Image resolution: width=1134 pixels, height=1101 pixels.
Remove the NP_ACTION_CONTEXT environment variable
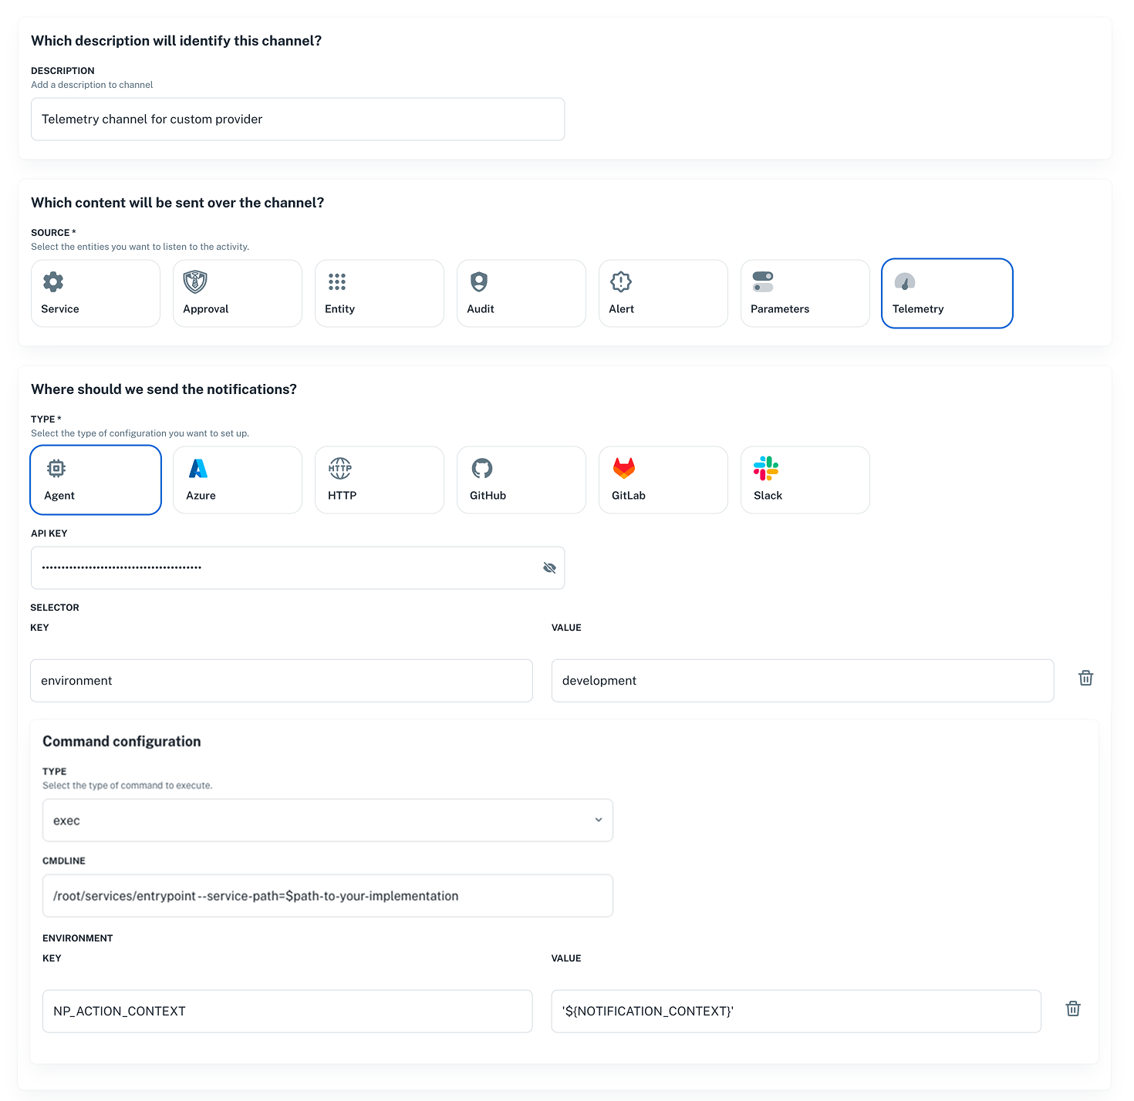tap(1073, 1009)
